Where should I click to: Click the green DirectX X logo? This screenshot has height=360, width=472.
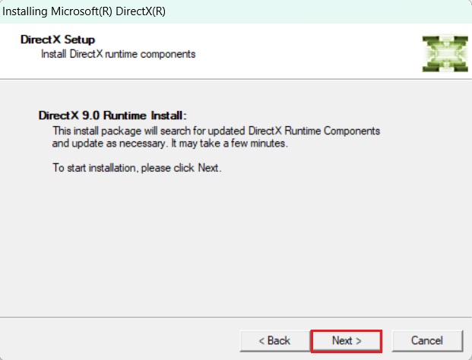(x=445, y=54)
